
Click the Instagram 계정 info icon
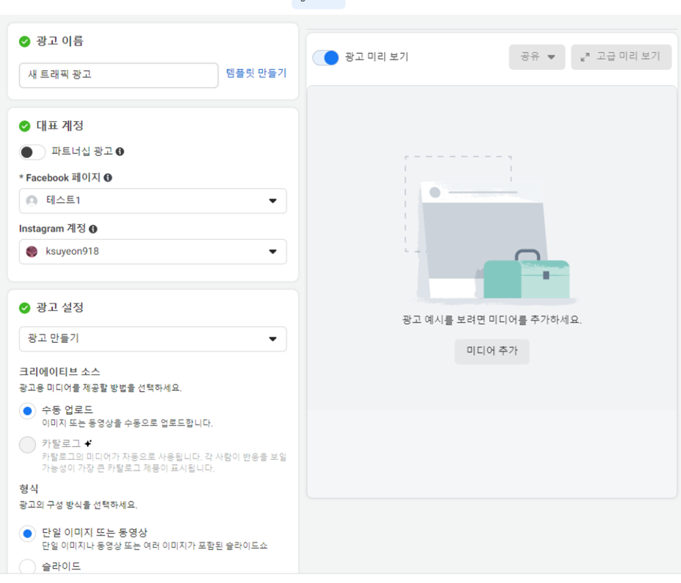pos(93,229)
